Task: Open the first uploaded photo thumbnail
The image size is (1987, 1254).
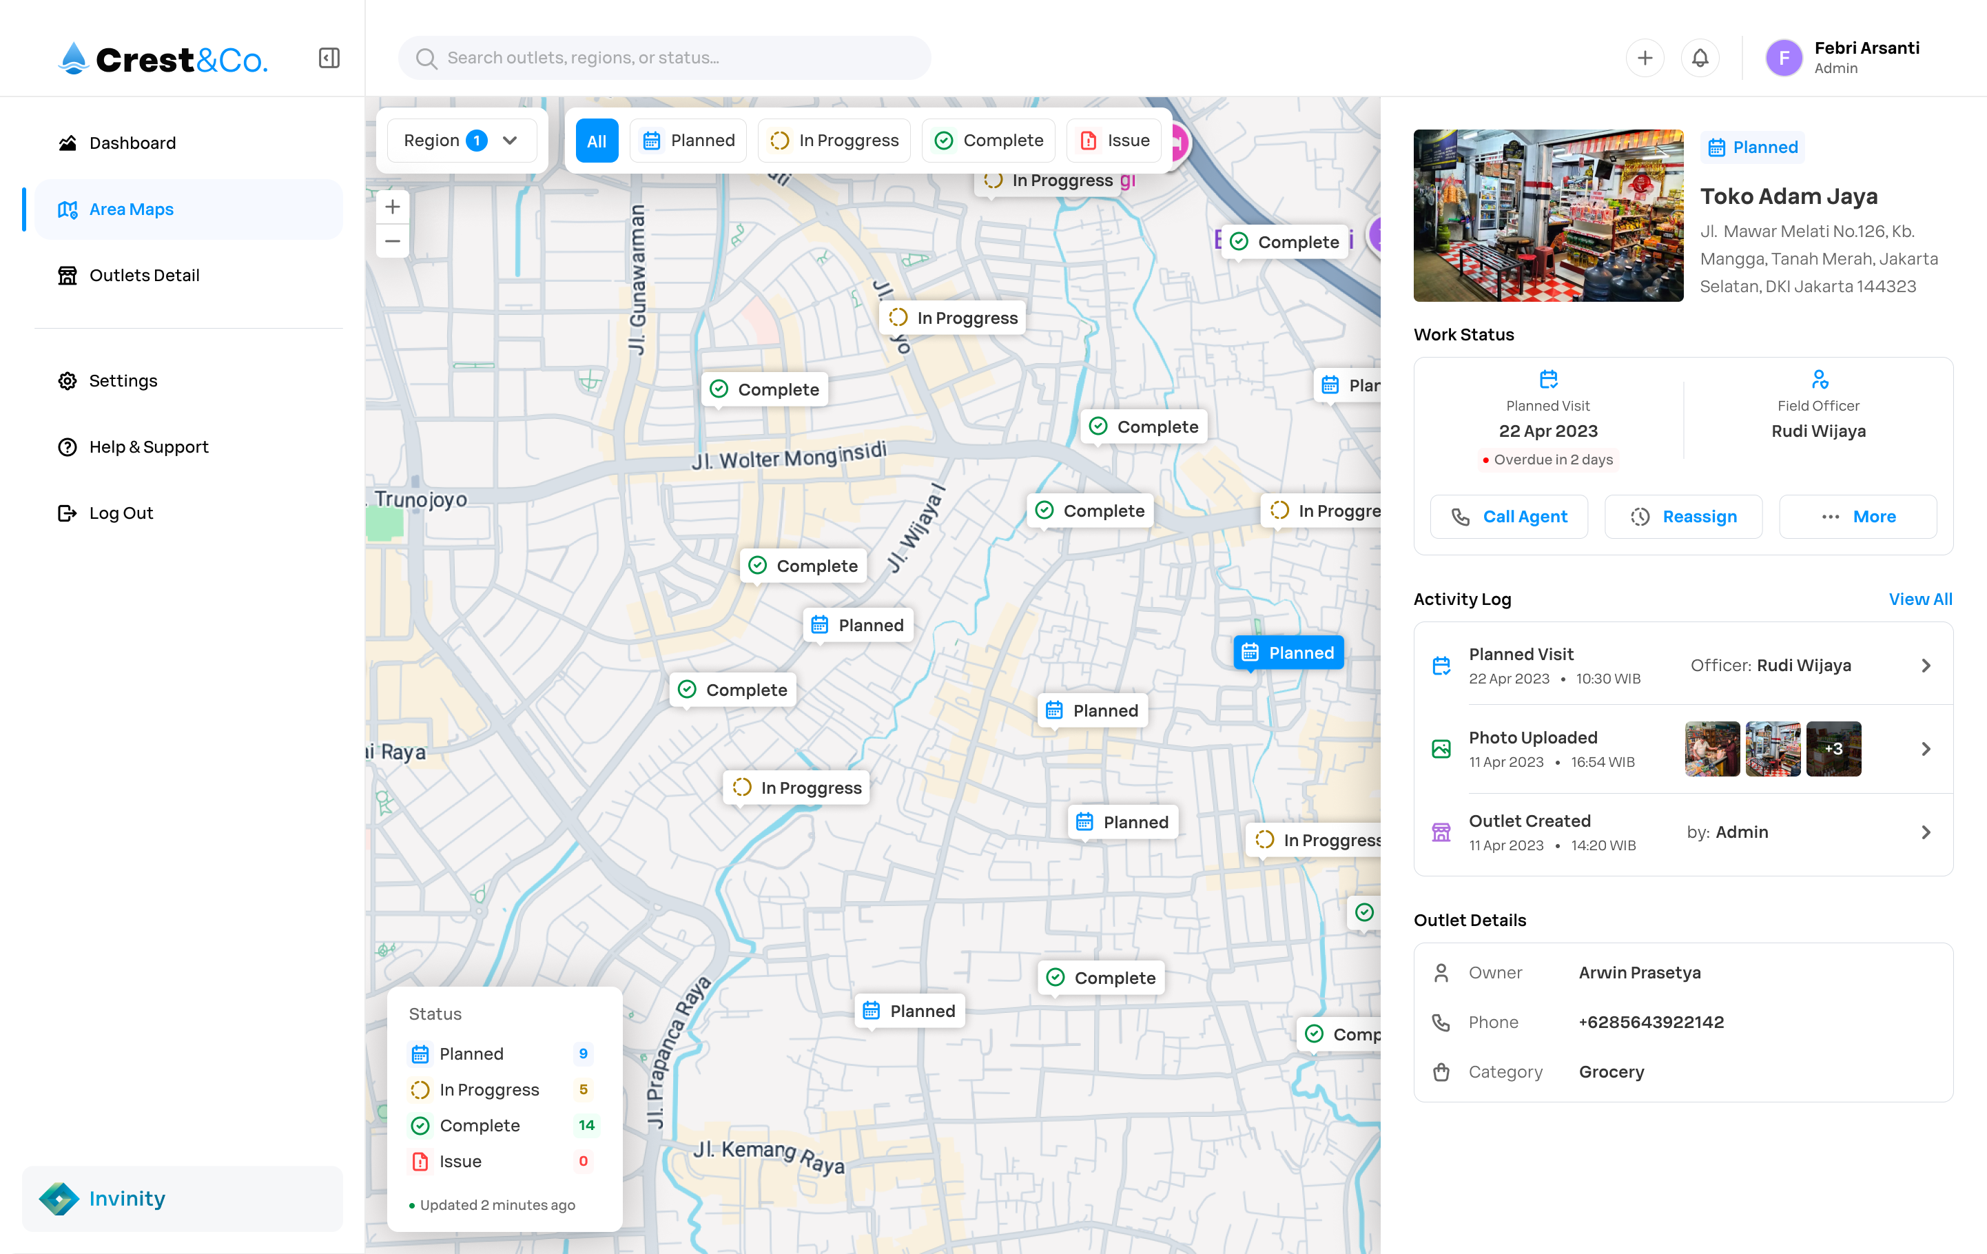Action: click(x=1712, y=749)
